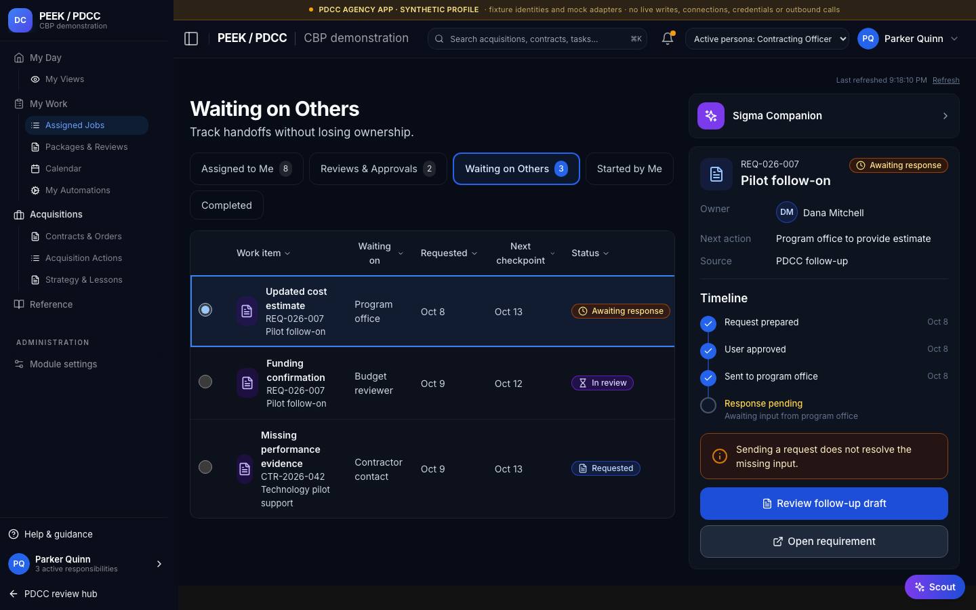Switch to the Started by Me tab

(x=630, y=169)
